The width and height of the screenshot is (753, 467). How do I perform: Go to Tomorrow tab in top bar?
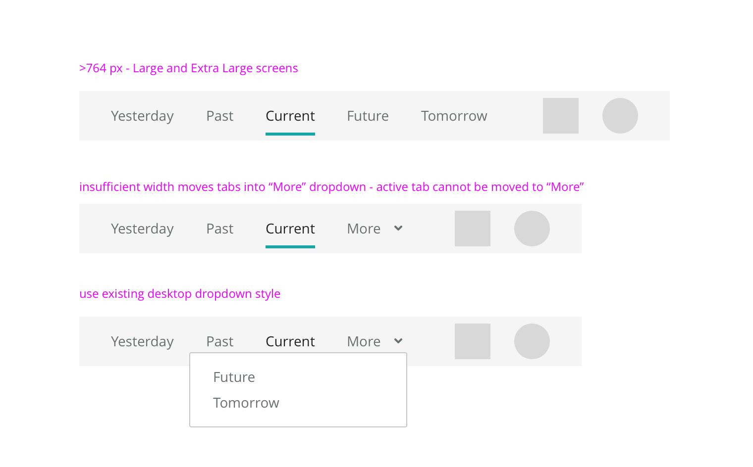click(454, 116)
